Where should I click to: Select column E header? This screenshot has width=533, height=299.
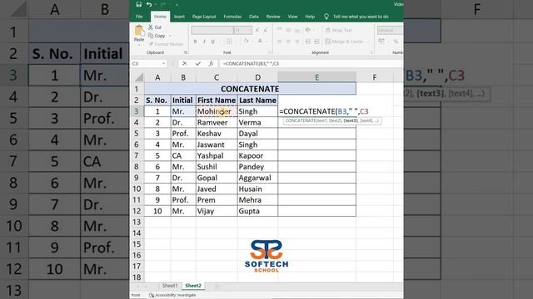[316, 77]
